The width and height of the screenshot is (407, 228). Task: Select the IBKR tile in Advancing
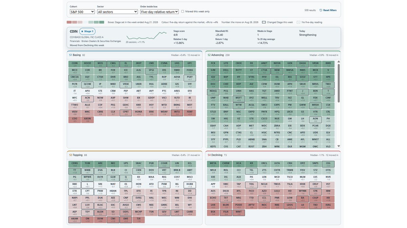coord(328,64)
